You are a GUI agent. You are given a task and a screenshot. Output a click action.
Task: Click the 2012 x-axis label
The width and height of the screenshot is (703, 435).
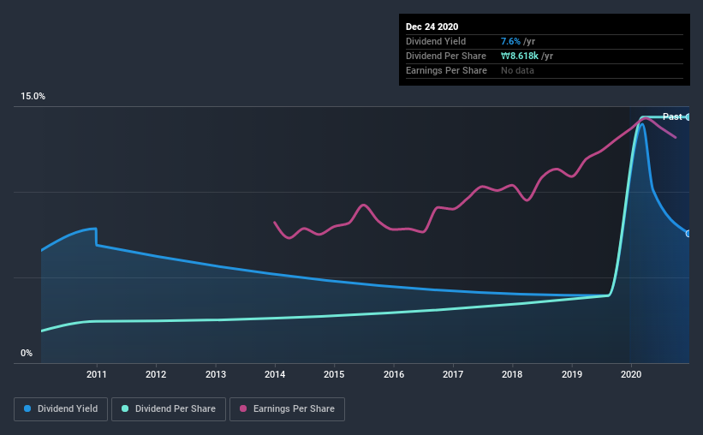tap(156, 374)
